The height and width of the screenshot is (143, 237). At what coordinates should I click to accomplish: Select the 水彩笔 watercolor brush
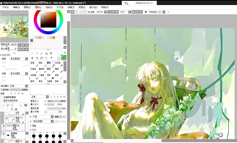point(58,64)
